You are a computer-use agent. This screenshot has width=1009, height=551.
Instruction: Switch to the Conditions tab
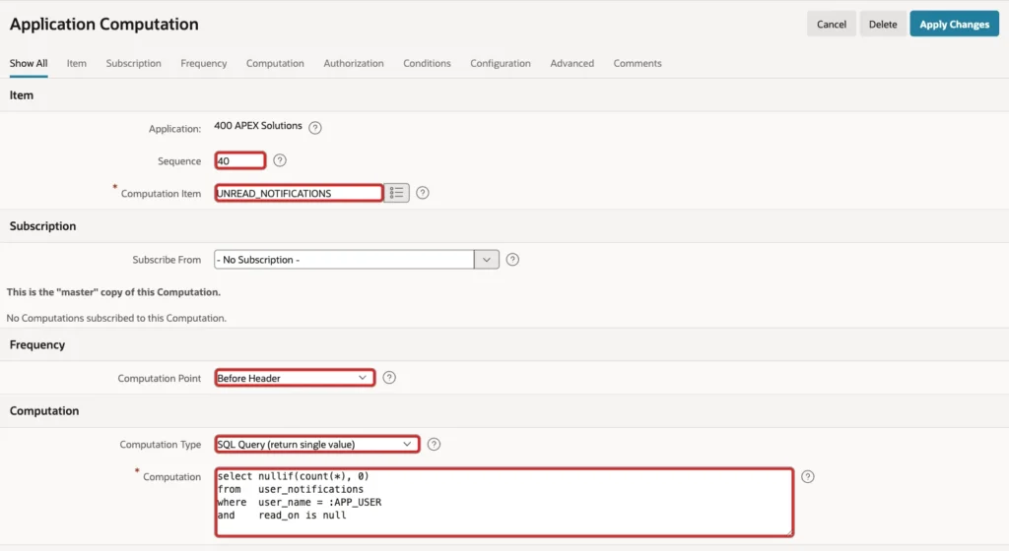(427, 63)
